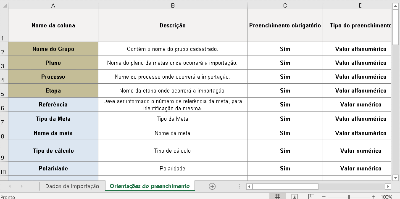The height and width of the screenshot is (199, 400).
Task: Select 'Valor numérico' in the Referência row
Action: [357, 104]
